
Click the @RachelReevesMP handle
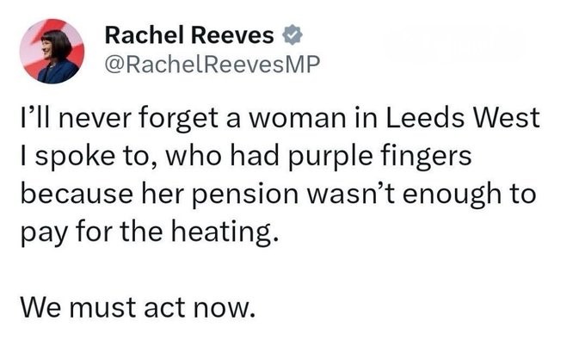coord(212,65)
